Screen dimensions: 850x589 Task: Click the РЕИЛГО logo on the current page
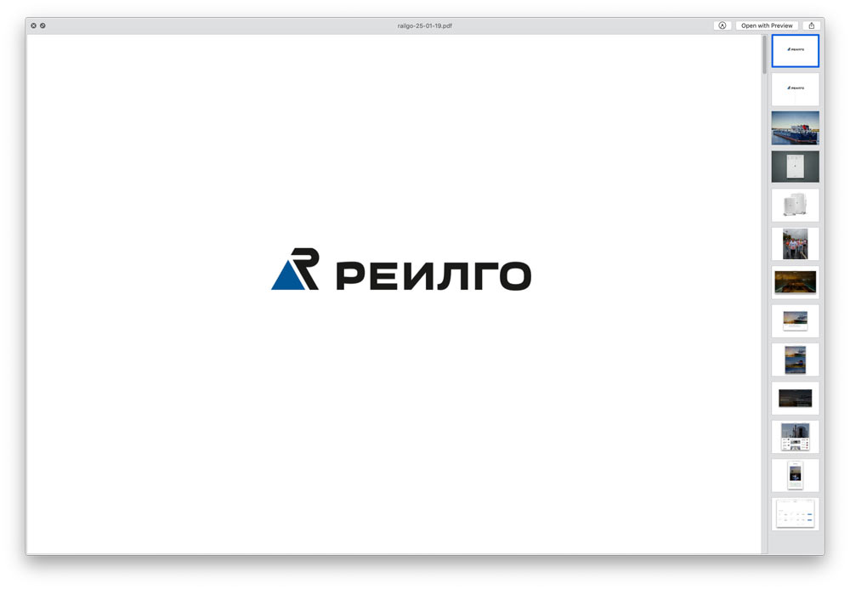pyautogui.click(x=401, y=274)
